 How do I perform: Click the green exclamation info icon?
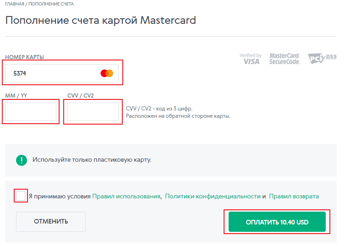click(x=22, y=160)
